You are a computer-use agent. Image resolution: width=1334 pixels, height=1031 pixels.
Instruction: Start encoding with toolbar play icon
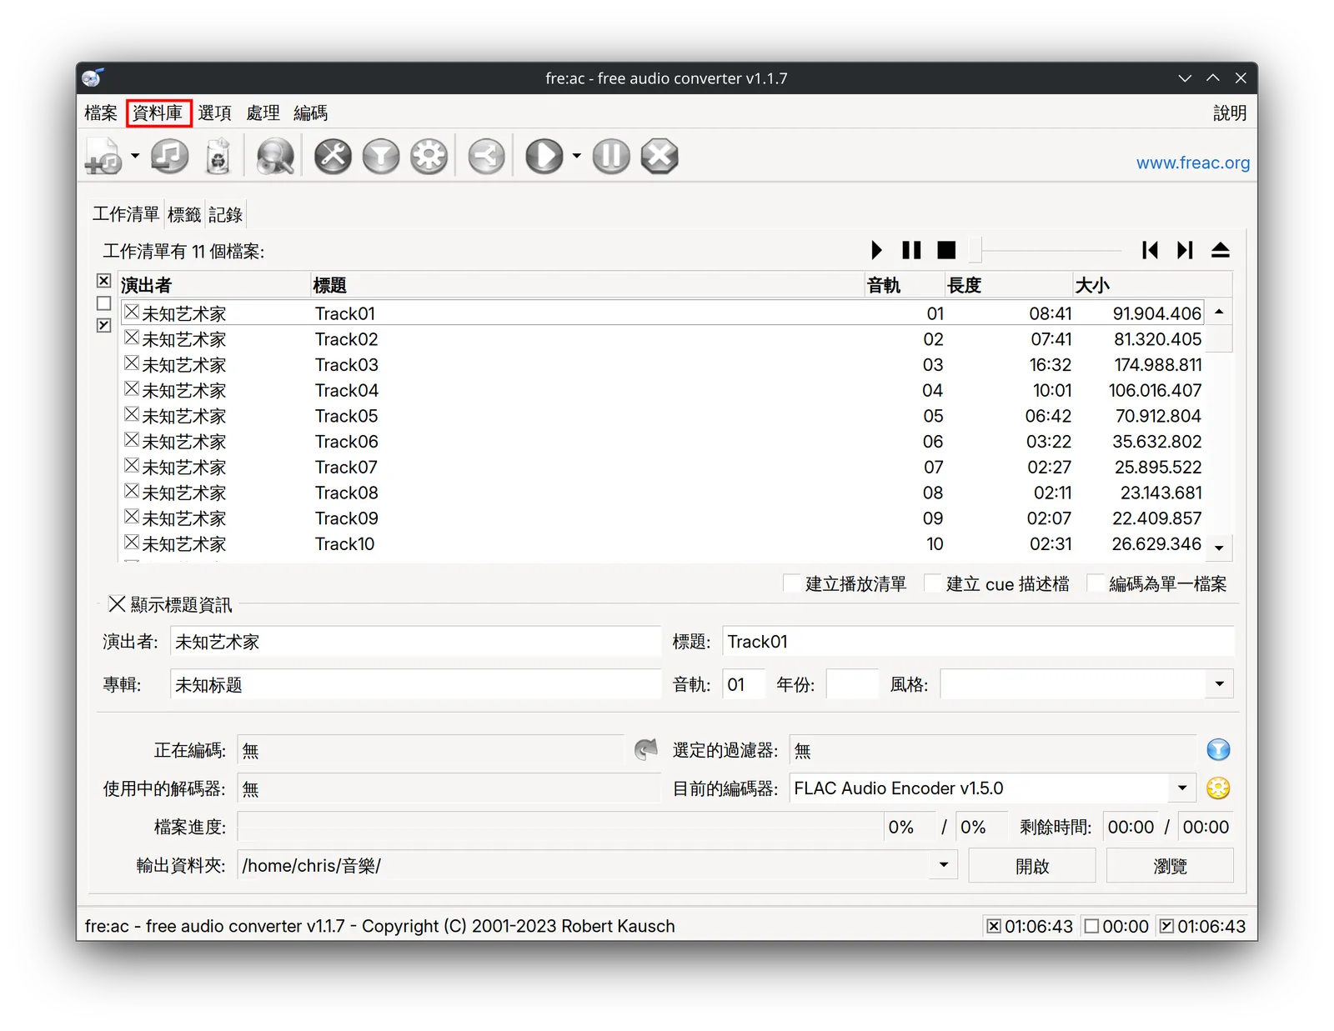coord(544,157)
